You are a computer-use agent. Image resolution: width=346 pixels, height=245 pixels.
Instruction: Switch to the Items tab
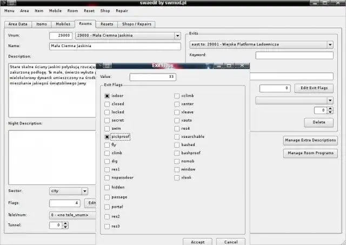[x=42, y=24]
